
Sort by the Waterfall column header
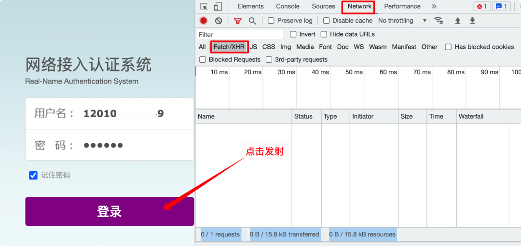(488, 116)
